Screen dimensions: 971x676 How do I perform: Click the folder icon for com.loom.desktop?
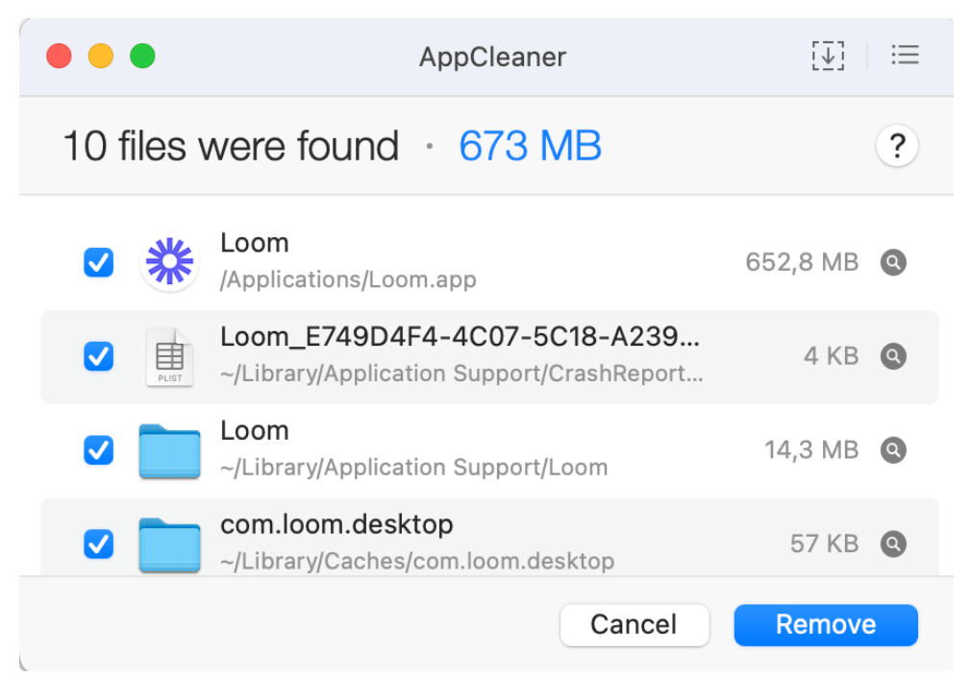coord(169,543)
